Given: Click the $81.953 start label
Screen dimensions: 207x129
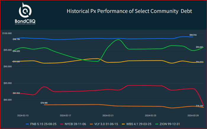Looking at the screenshot, I should click(16, 93).
